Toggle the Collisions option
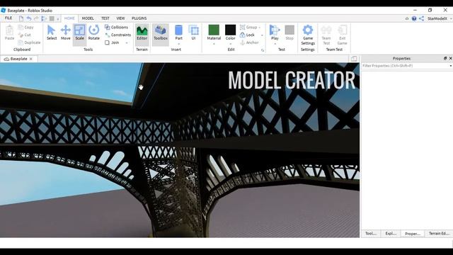 116,27
